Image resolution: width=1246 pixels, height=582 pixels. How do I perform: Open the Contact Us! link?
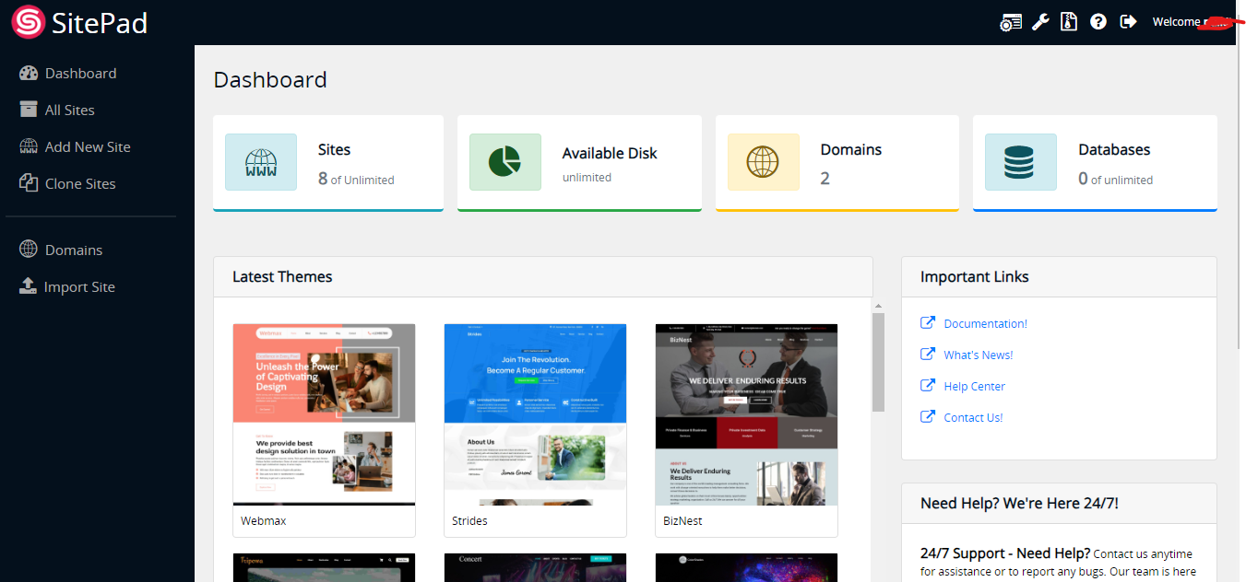(973, 417)
